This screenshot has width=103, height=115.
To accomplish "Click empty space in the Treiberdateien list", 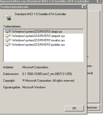I will click(x=43, y=54).
